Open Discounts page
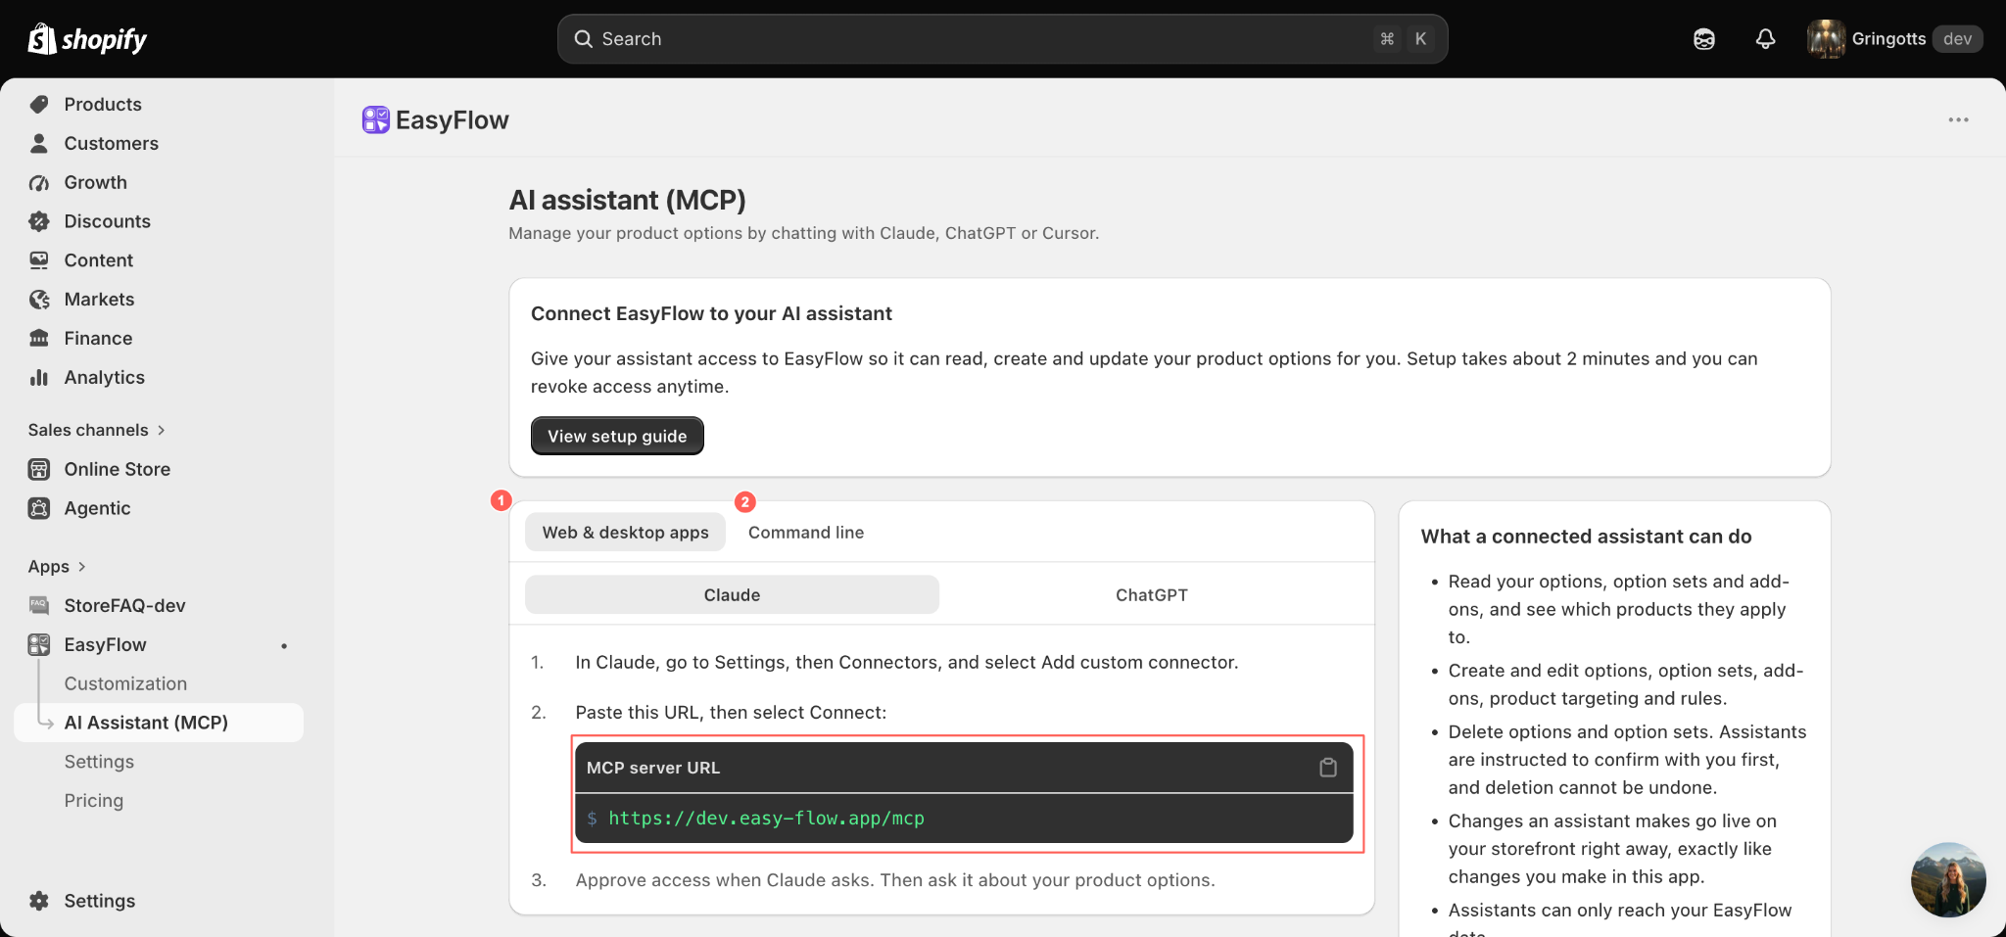 tap(108, 221)
